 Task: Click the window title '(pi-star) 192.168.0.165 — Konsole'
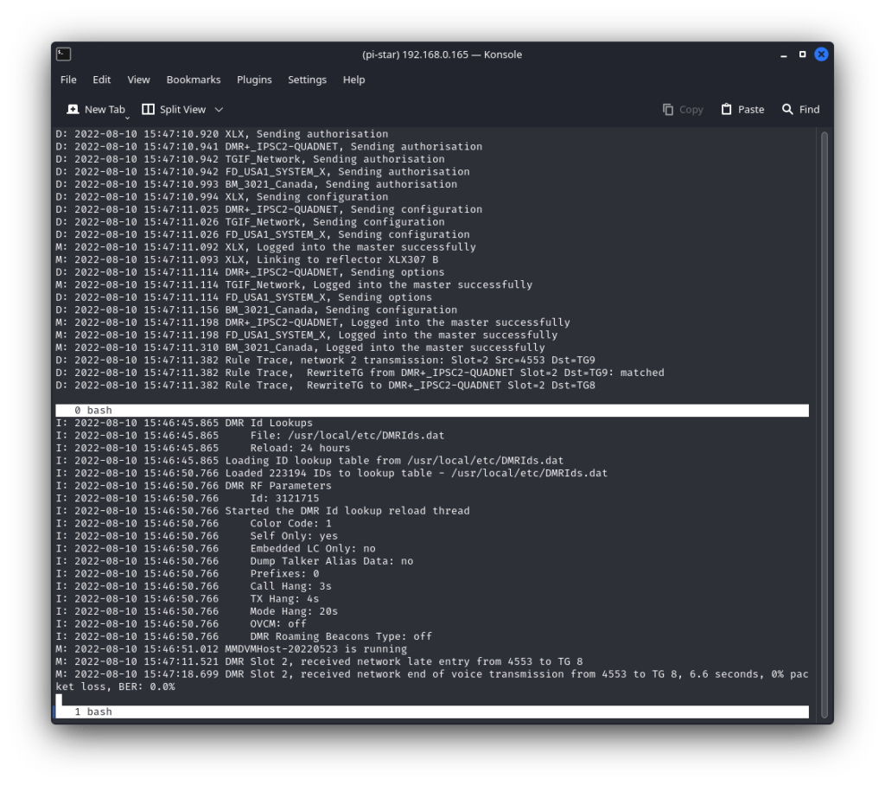pyautogui.click(x=442, y=54)
